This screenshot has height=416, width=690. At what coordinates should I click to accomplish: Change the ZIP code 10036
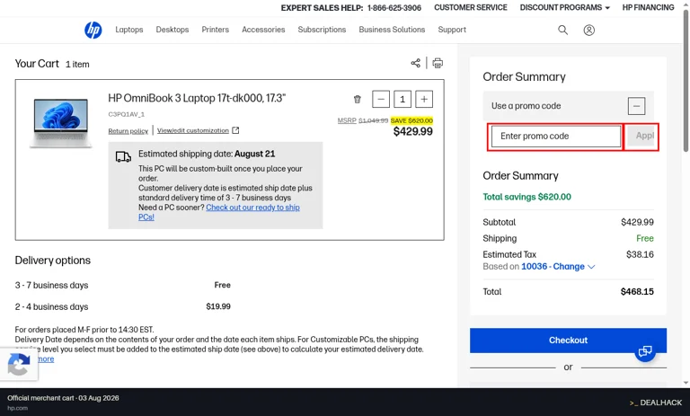[x=558, y=267]
